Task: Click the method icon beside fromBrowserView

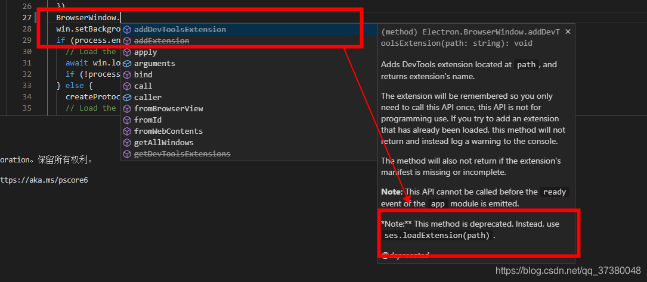Action: coord(127,109)
